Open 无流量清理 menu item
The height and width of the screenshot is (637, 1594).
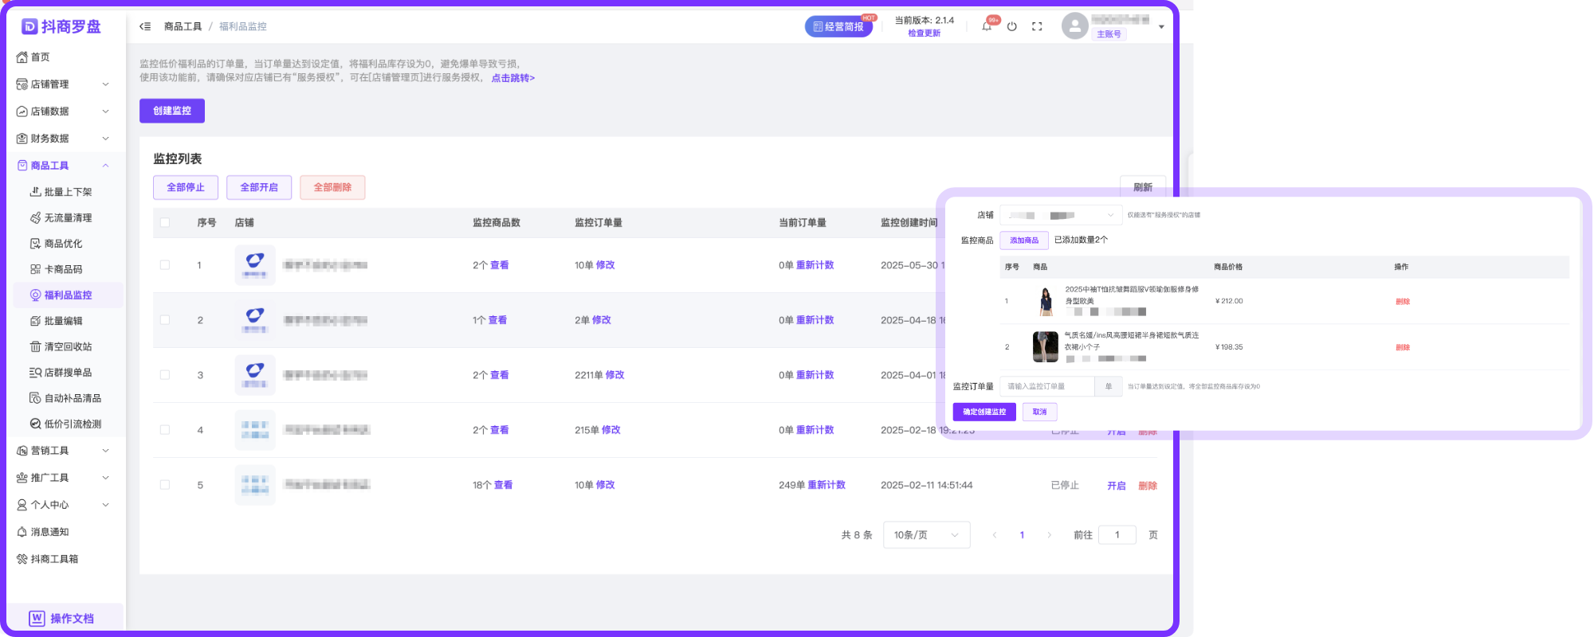coord(68,217)
